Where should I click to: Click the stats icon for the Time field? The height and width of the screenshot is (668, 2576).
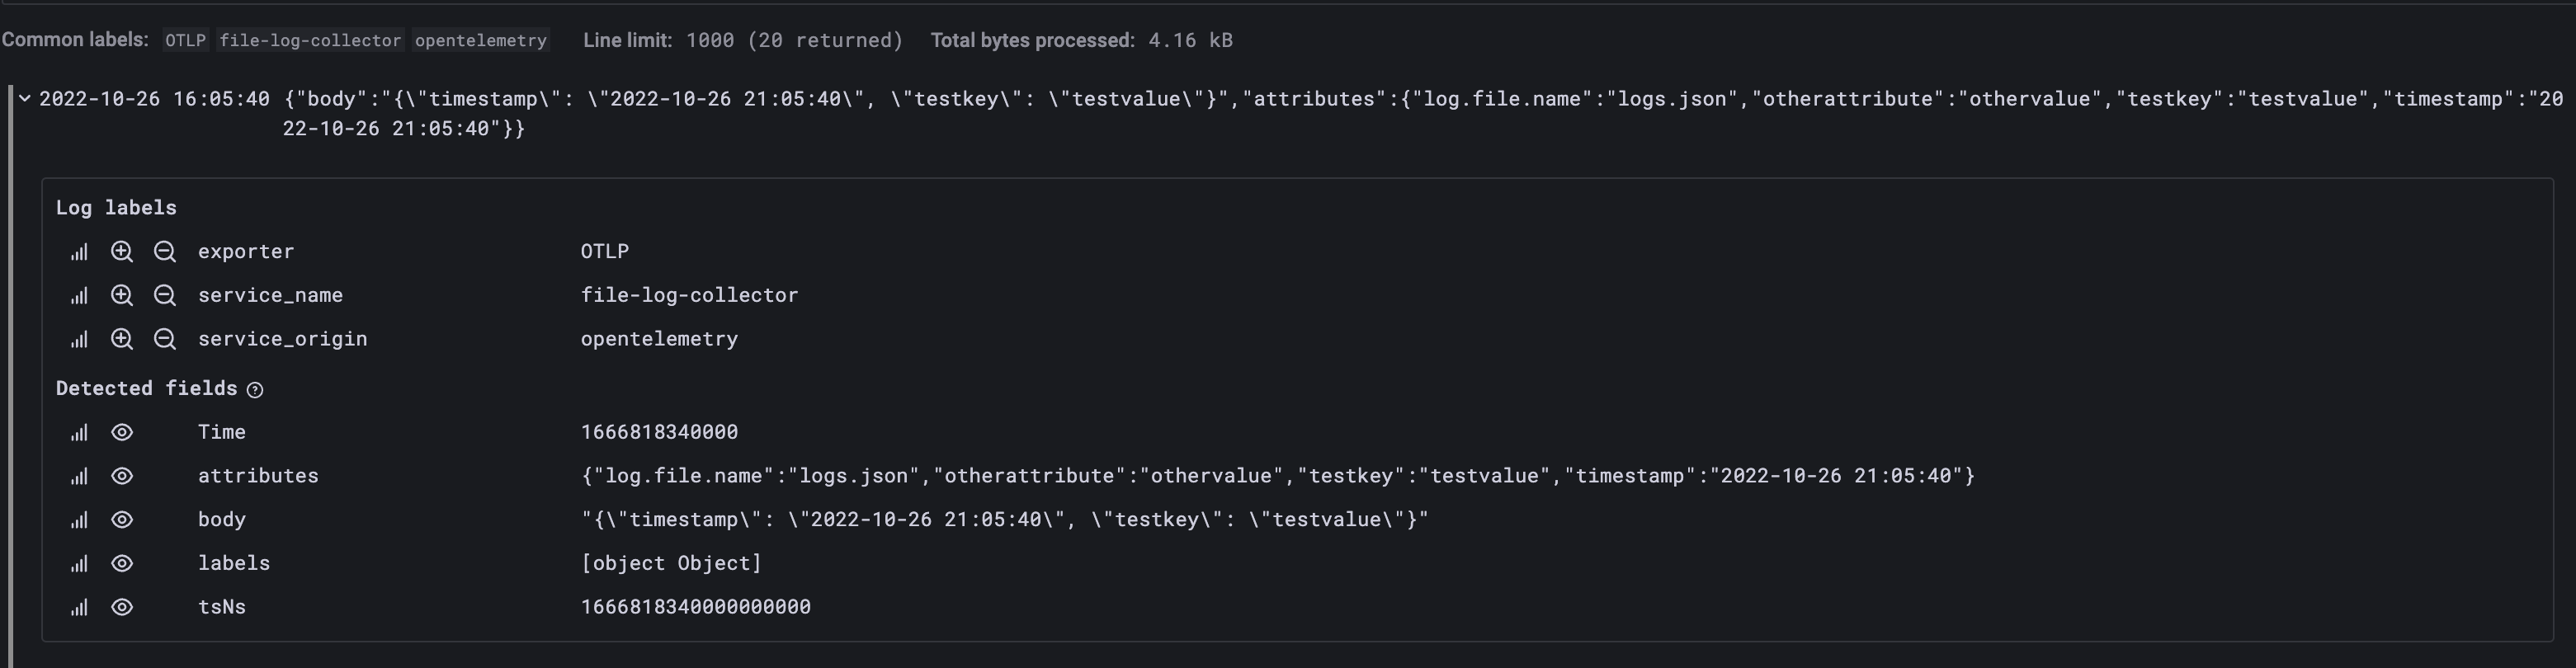[x=79, y=432]
